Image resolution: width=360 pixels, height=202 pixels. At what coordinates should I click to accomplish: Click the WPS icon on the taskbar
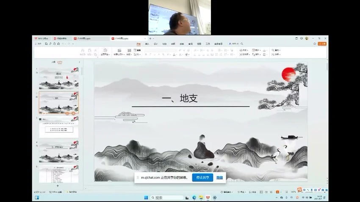(x=208, y=198)
